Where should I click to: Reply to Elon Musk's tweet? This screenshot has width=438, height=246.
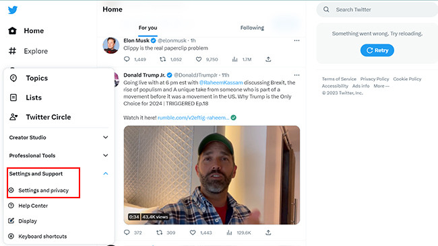[x=127, y=59]
